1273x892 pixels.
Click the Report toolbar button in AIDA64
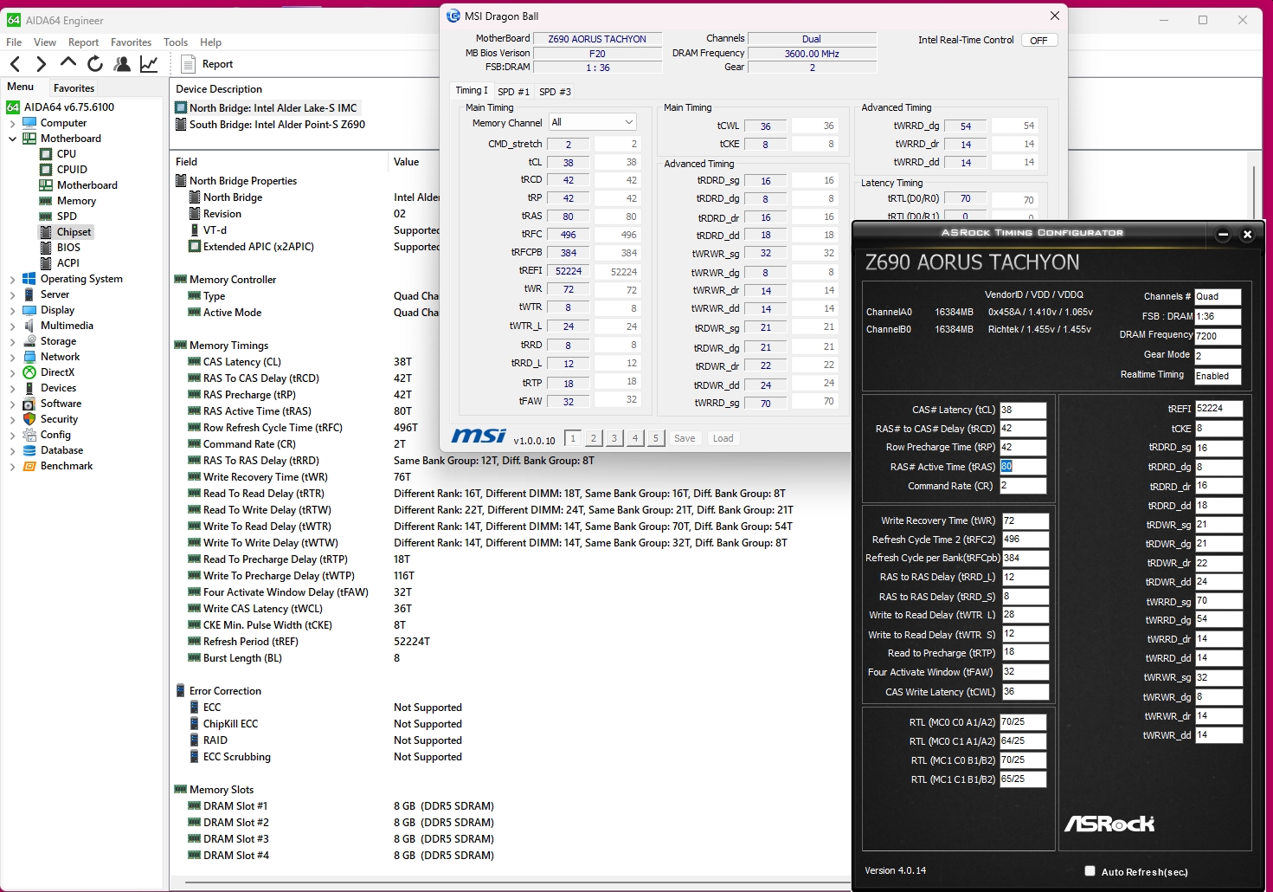pos(208,64)
